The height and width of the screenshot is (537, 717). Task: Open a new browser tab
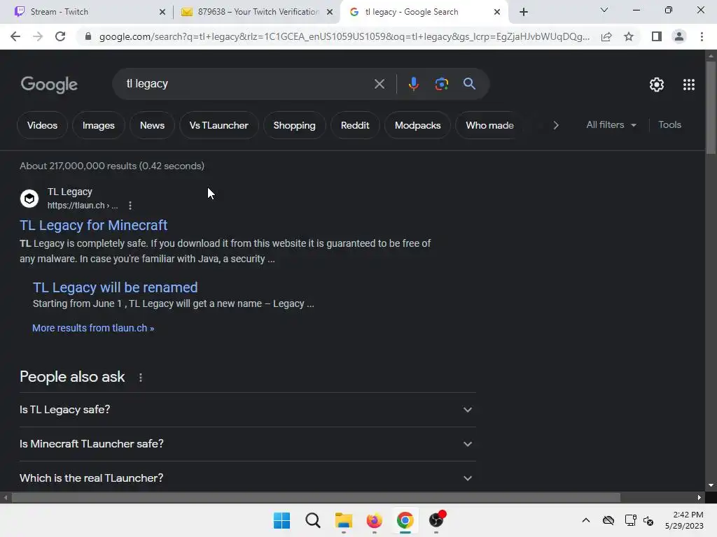click(x=524, y=12)
